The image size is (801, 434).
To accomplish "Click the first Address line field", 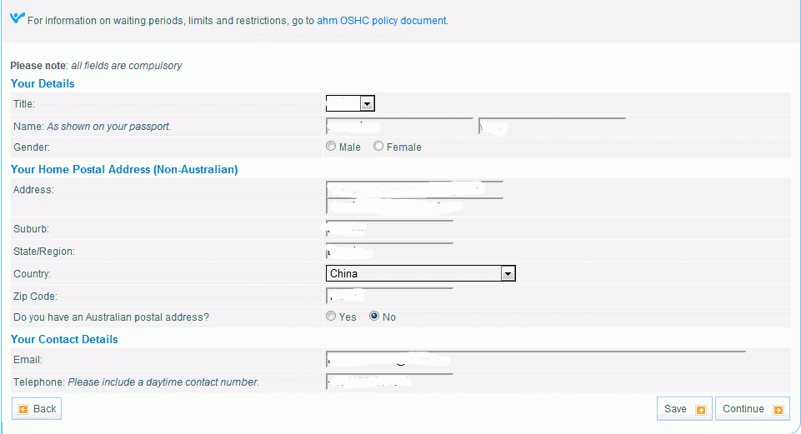I will tap(414, 189).
